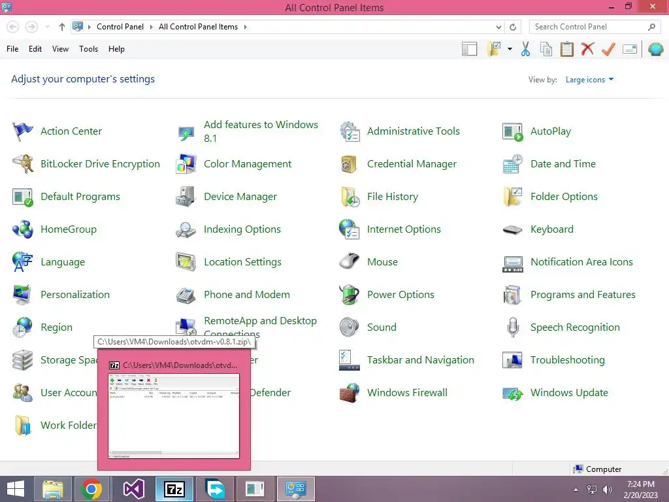Open the Credential Manager icon

350,164
